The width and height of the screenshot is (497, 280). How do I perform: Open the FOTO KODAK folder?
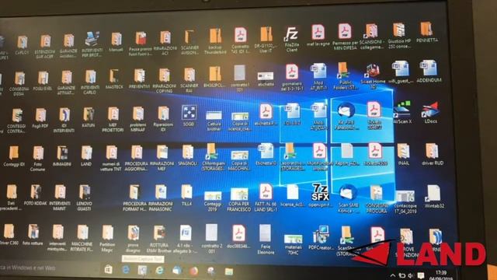[36, 192]
